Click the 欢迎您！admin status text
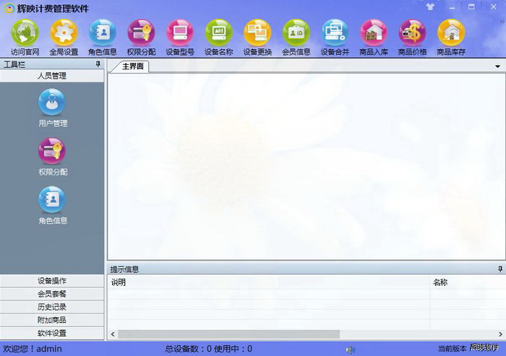The height and width of the screenshot is (356, 506). (33, 349)
